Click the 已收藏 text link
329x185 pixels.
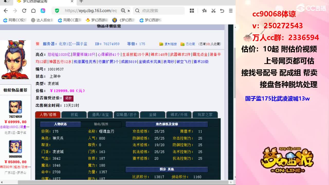pyautogui.click(x=190, y=44)
